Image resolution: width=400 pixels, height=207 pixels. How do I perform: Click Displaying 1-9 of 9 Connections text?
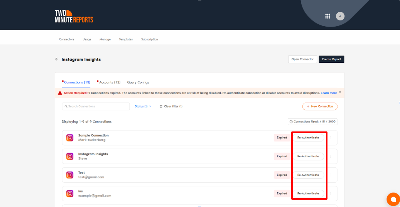pyautogui.click(x=87, y=121)
